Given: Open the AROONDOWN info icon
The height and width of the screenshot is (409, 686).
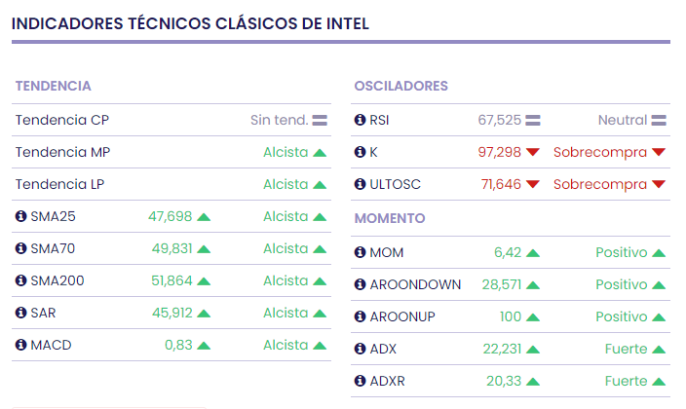Looking at the screenshot, I should [360, 284].
